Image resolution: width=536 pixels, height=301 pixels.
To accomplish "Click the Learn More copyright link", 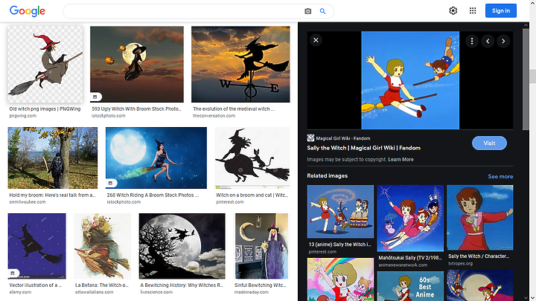I will point(401,159).
